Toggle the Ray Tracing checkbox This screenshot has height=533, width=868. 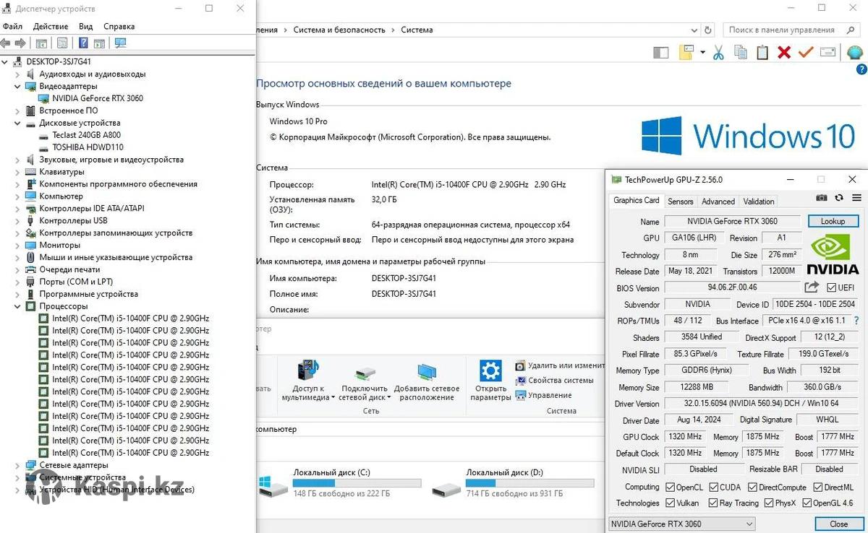[714, 503]
